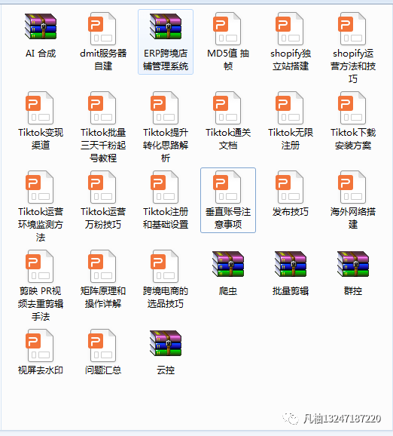Select the 批量剪辑 archive icon

[x=291, y=264]
